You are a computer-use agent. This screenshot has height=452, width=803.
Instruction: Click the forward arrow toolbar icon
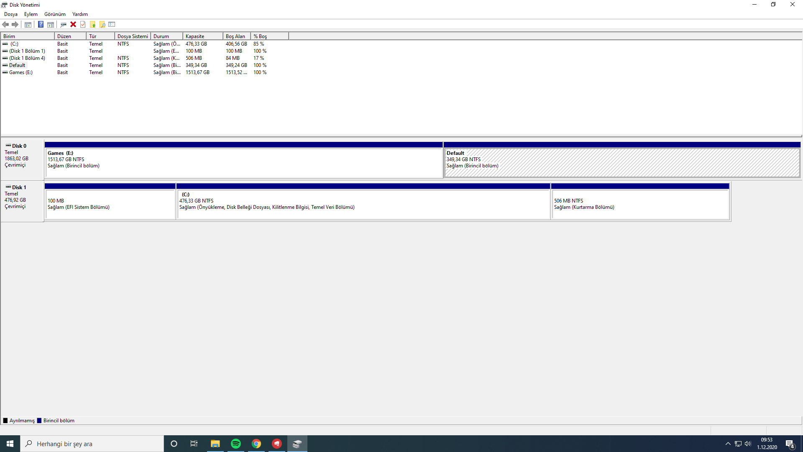coord(15,24)
